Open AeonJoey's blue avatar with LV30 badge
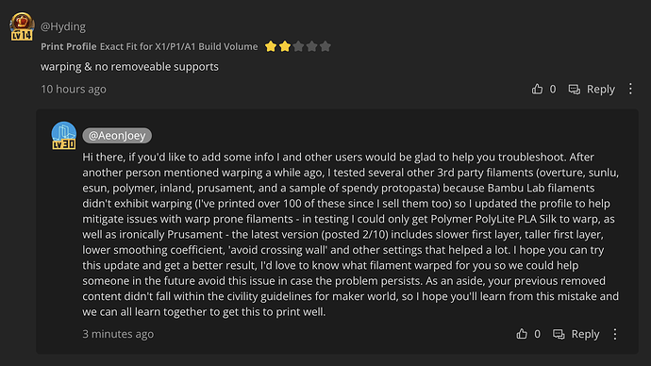Screen dimensions: 651x366 (63, 135)
